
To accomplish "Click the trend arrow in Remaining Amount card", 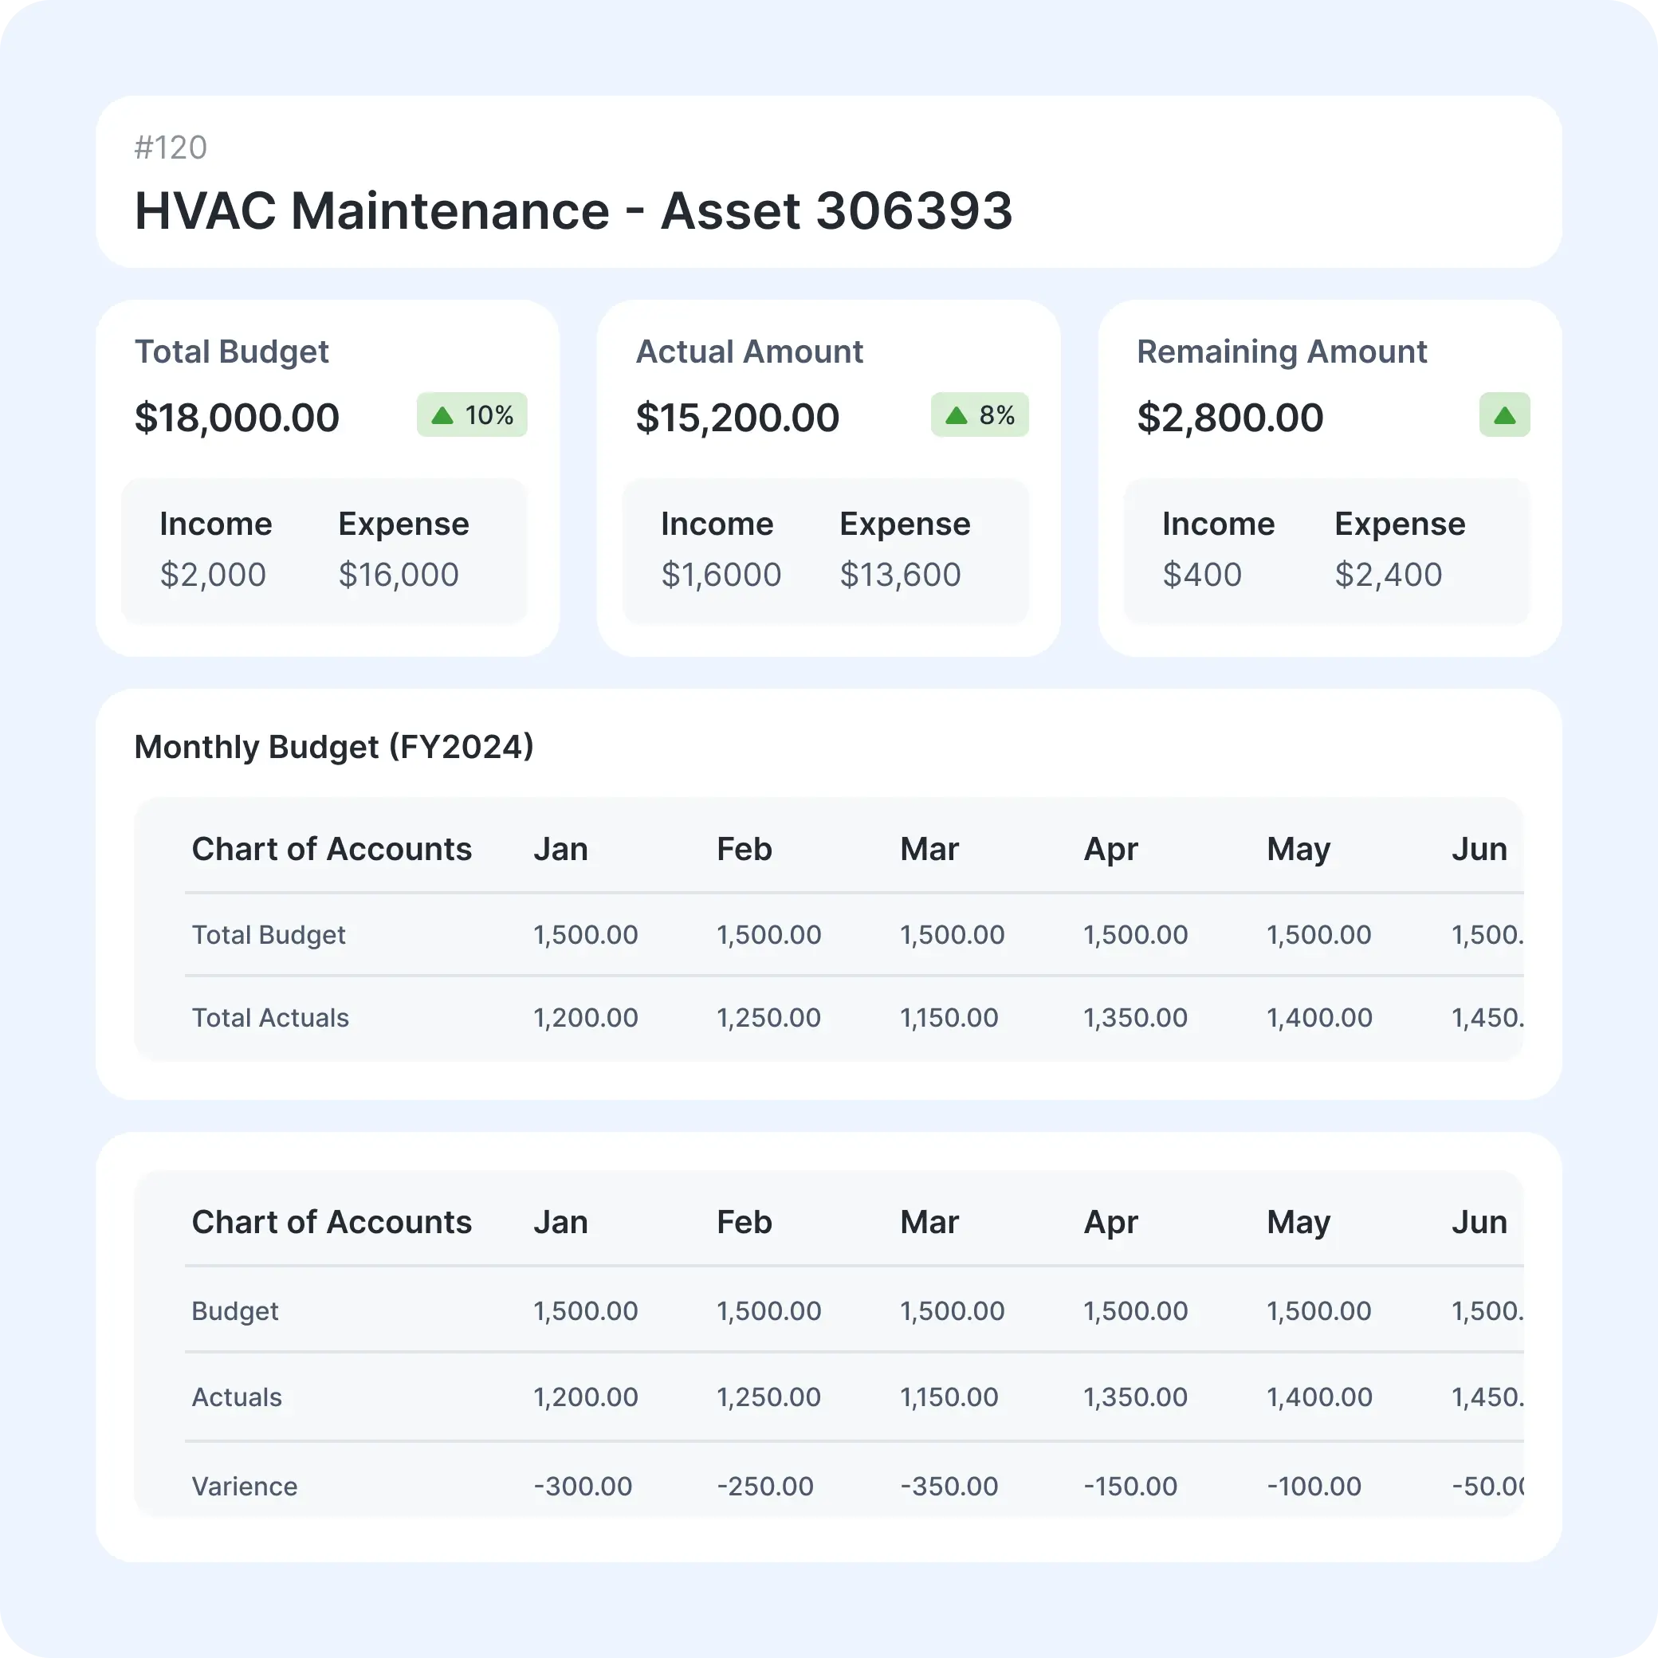I will 1505,414.
